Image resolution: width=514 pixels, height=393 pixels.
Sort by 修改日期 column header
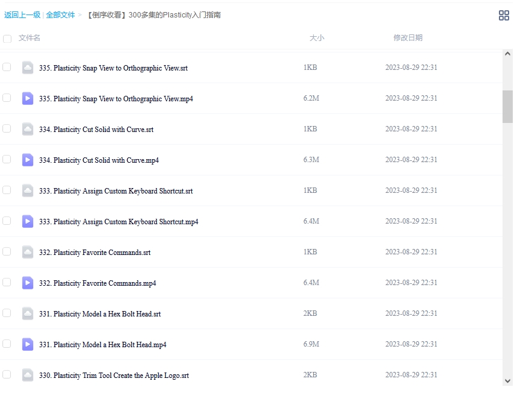coord(408,38)
